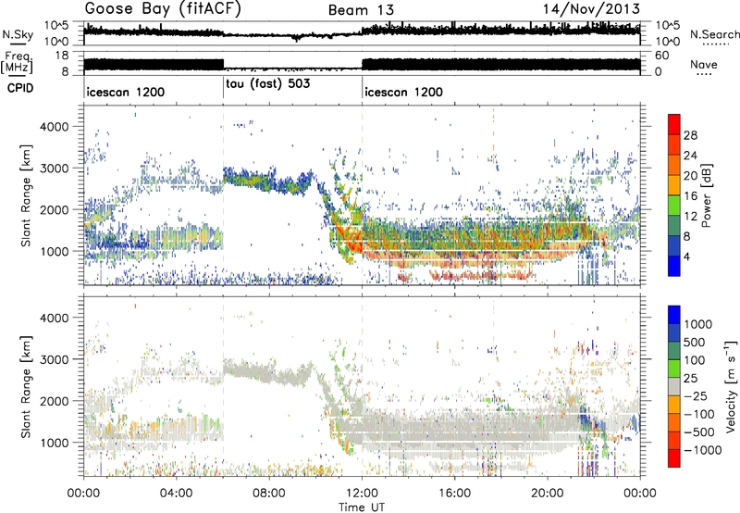Screen dimensions: 740x513
Task: Click the '12:00' time axis tick label
Action: [362, 494]
